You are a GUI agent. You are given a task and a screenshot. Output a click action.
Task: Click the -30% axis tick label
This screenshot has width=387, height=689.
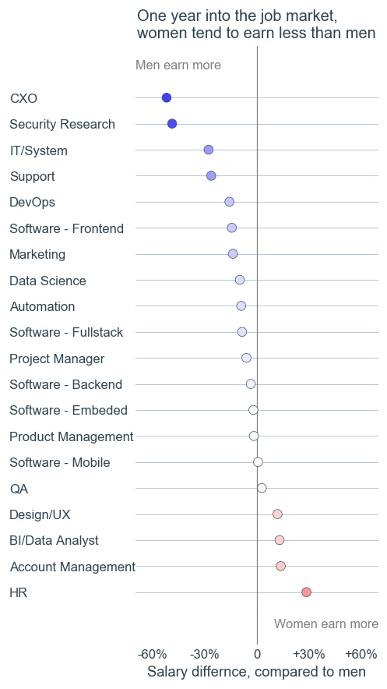[x=205, y=654]
